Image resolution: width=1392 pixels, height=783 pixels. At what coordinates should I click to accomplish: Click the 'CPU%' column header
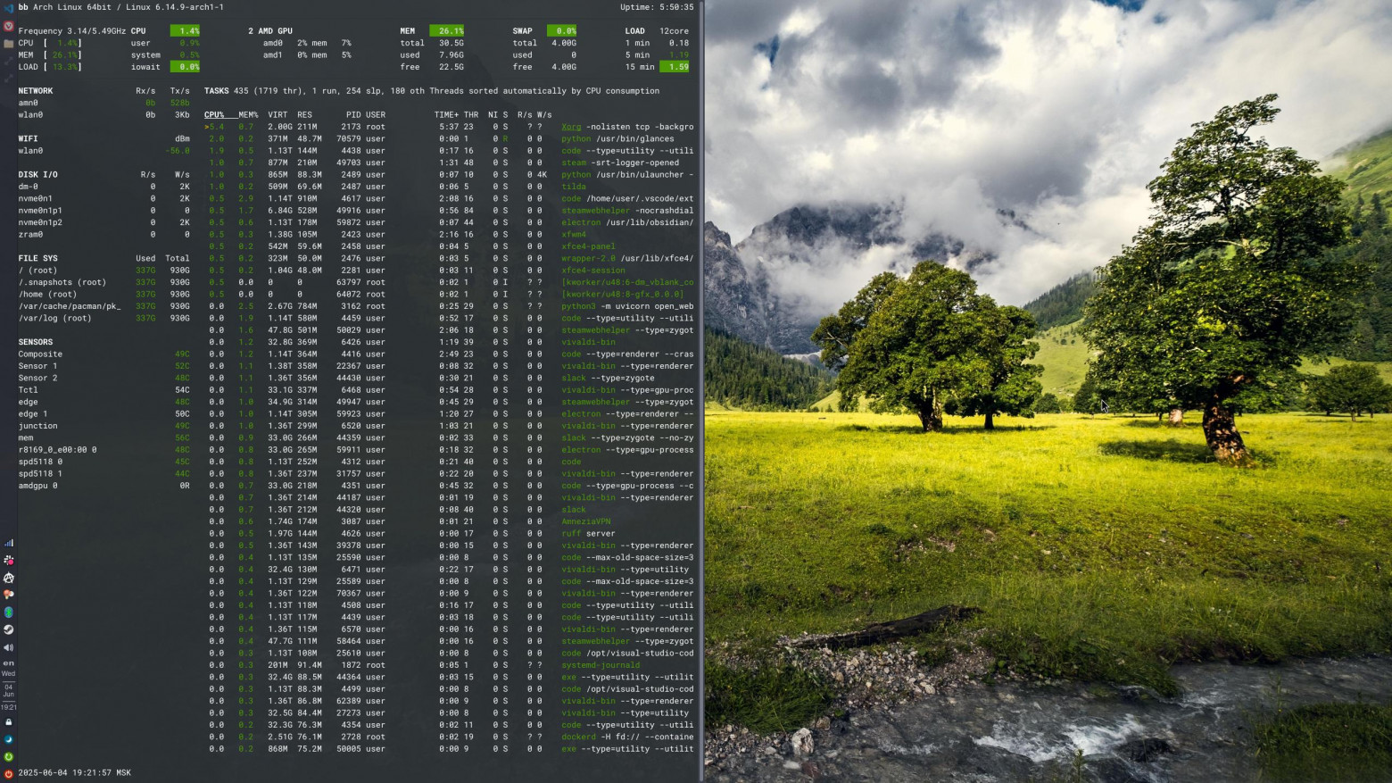(x=214, y=115)
